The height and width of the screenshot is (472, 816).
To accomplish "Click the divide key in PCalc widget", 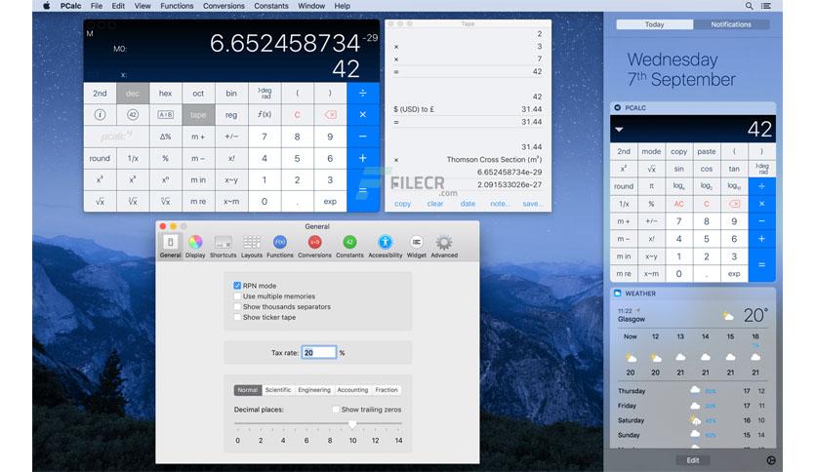I will coord(762,186).
